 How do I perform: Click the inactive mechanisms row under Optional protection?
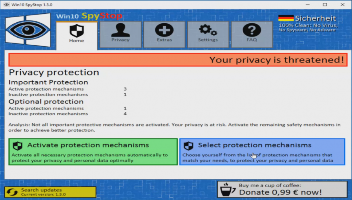point(68,114)
